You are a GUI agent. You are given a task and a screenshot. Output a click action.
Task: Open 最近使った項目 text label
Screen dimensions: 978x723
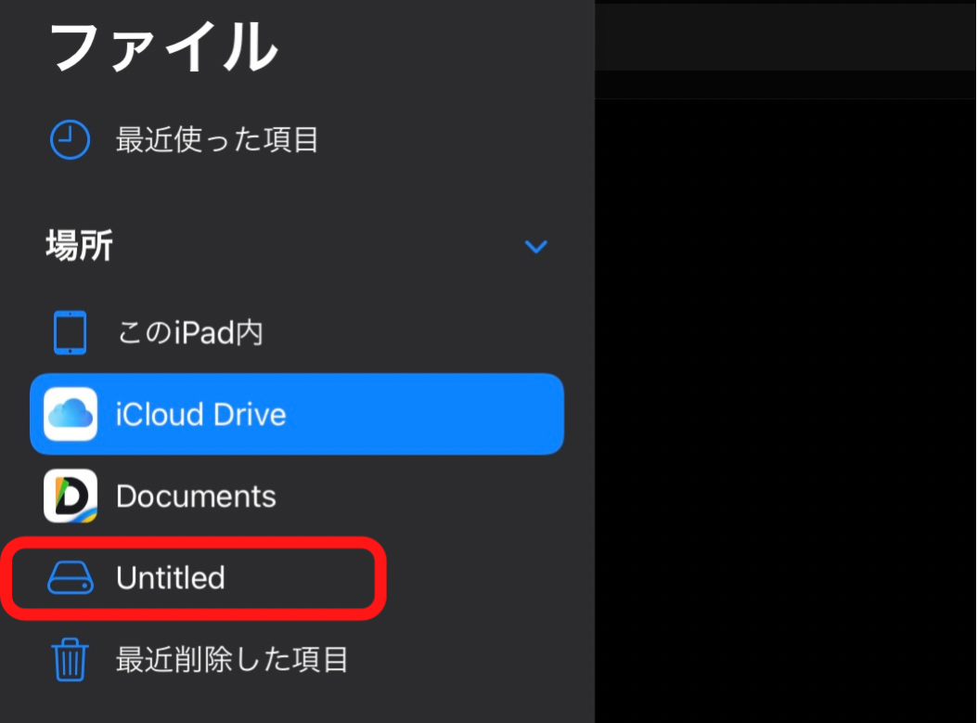(217, 141)
